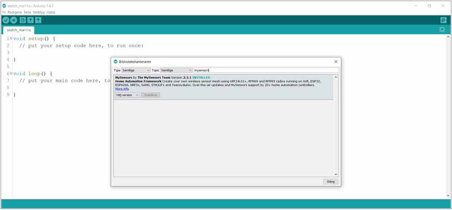The image size is (452, 210).
Task: Save the sketch with Save icon
Action: coord(38,20)
